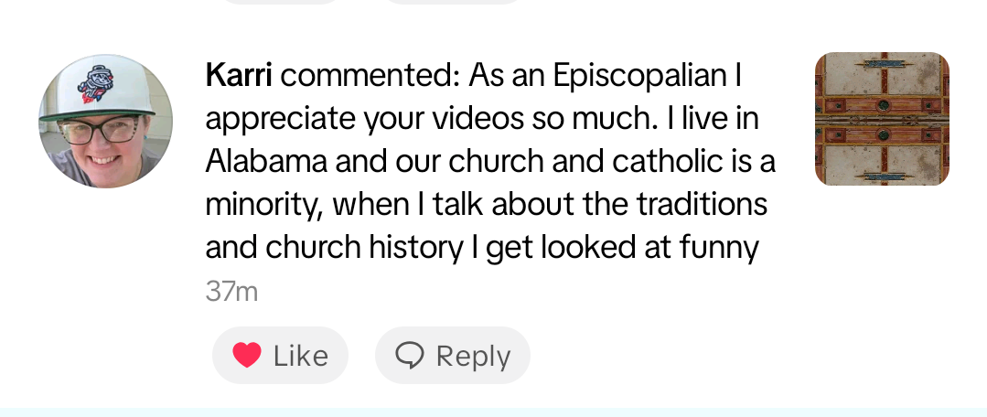
Task: Click the 37m timestamp
Action: [231, 292]
